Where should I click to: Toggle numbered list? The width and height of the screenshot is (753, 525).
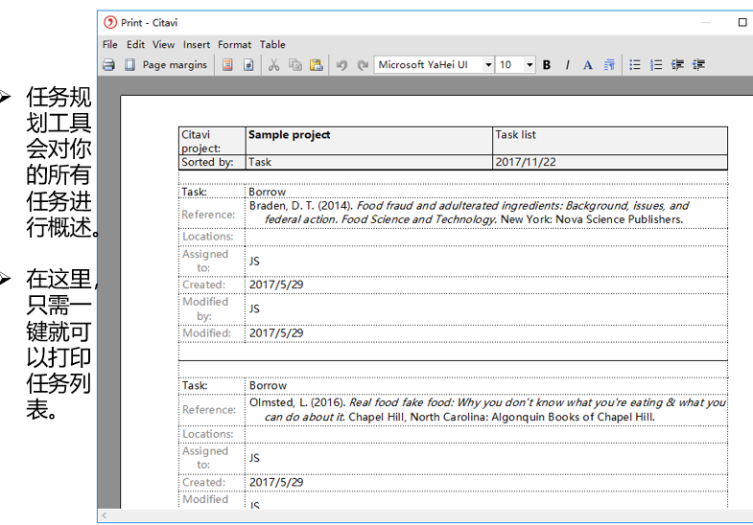tap(656, 65)
